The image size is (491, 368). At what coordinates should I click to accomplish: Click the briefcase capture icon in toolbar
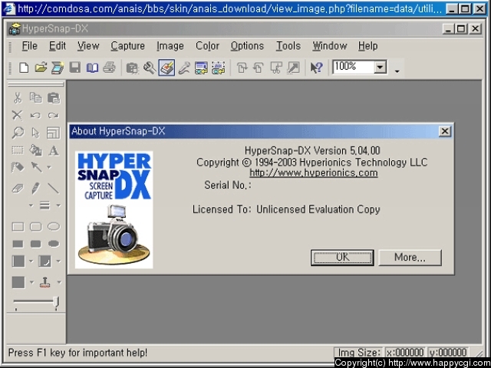pyautogui.click(x=132, y=67)
